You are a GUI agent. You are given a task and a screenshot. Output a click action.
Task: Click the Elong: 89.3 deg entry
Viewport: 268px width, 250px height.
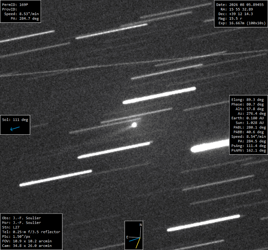[248, 100]
